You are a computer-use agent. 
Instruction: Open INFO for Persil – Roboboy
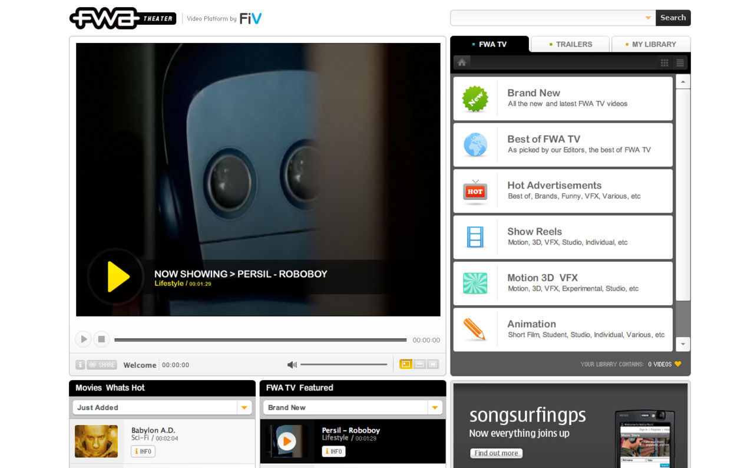point(333,451)
